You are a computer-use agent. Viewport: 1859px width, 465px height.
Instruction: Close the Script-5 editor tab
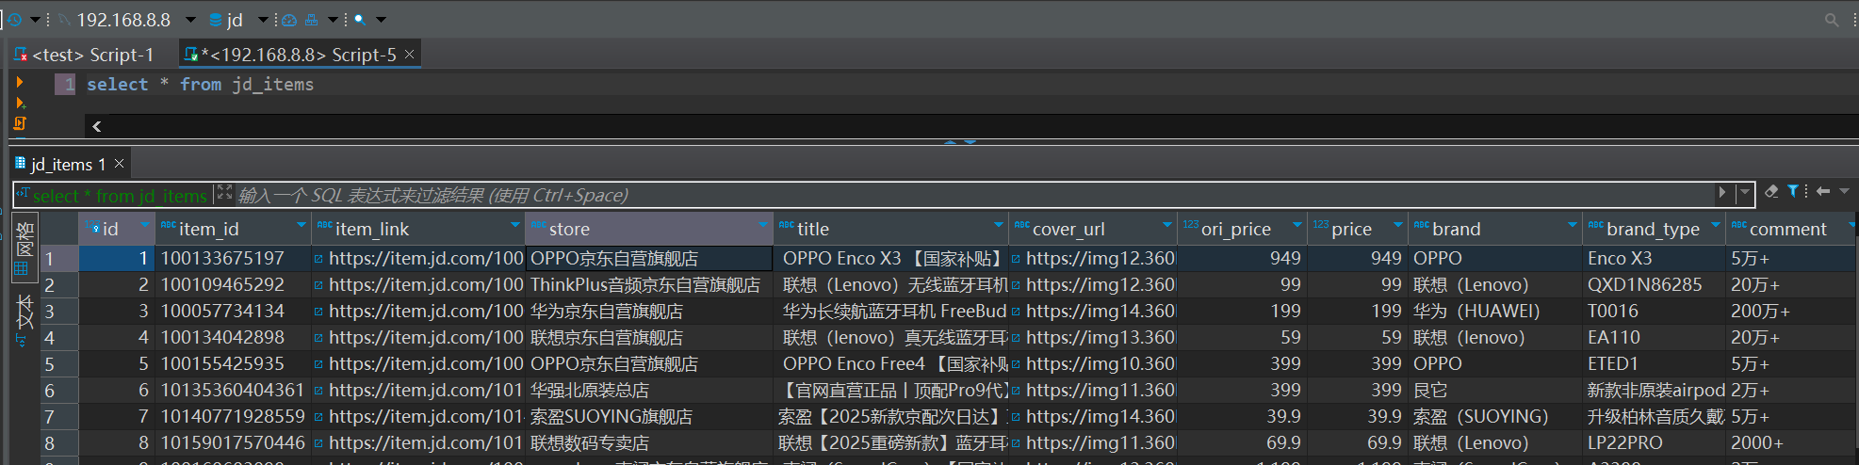pyautogui.click(x=409, y=55)
